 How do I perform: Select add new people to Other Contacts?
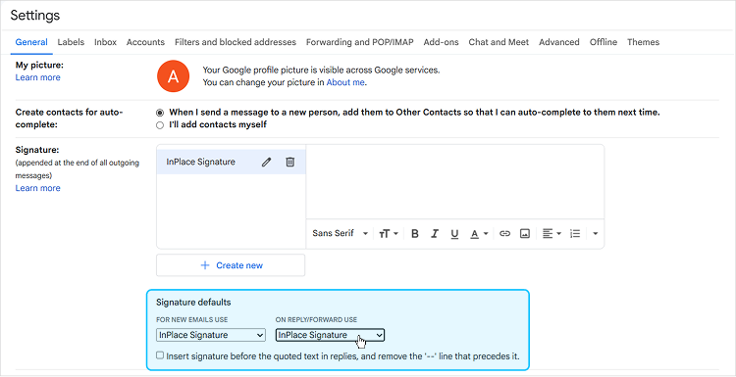(160, 113)
